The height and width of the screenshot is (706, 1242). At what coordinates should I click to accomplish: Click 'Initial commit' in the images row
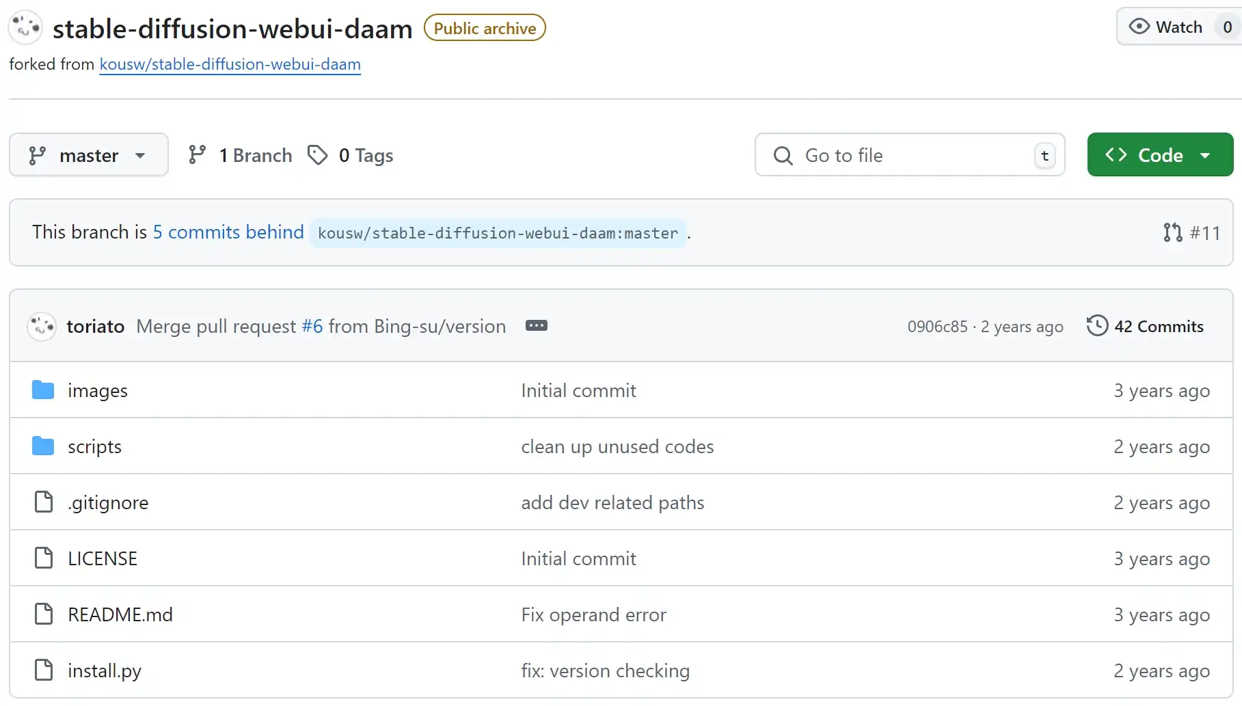click(578, 390)
